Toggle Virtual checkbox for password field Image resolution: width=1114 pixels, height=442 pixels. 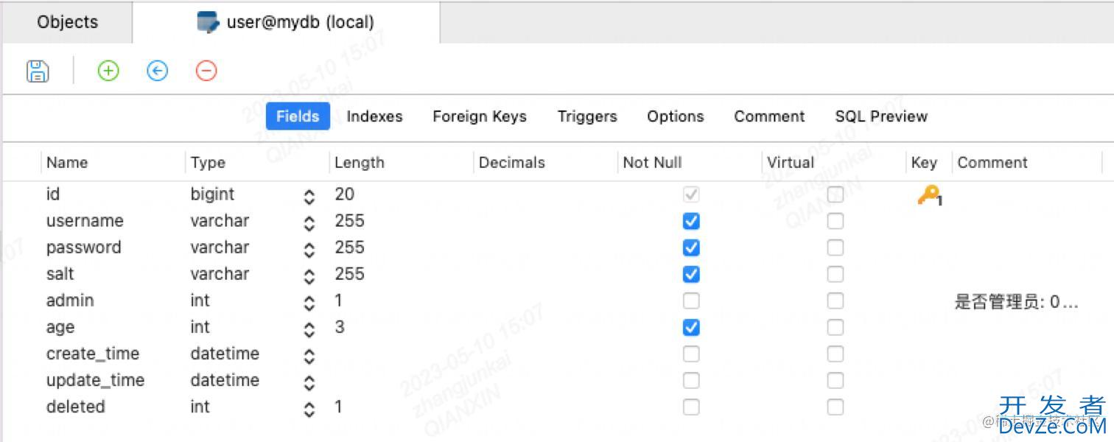pyautogui.click(x=835, y=248)
